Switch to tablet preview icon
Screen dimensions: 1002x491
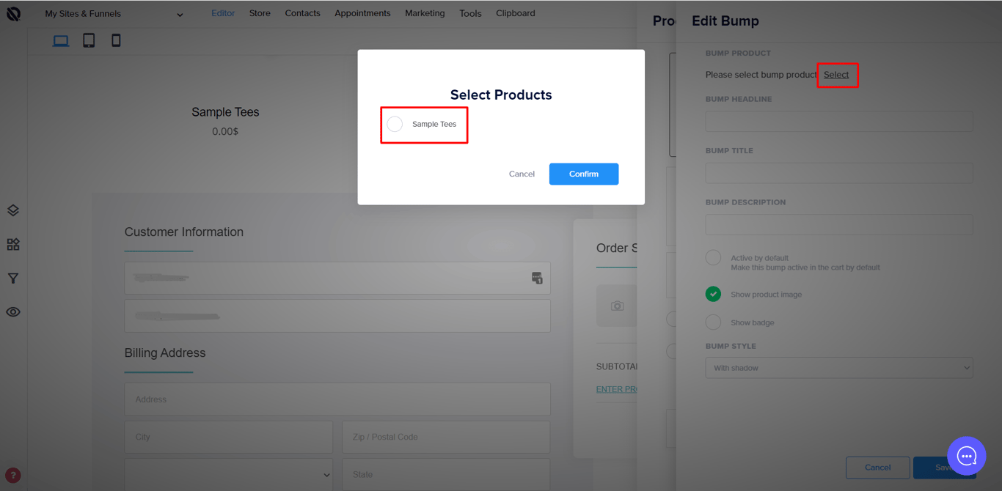tap(89, 41)
